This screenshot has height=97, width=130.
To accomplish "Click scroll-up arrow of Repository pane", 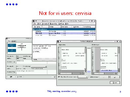I will click(x=85, y=48).
